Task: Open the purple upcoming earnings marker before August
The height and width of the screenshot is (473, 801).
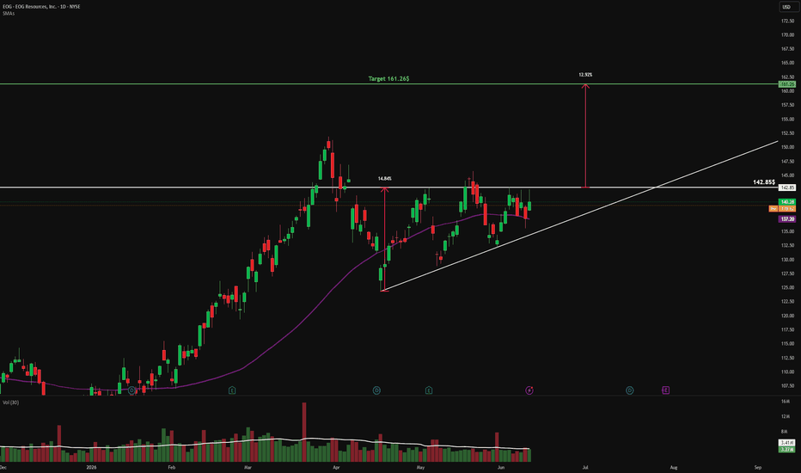Action: pyautogui.click(x=665, y=390)
